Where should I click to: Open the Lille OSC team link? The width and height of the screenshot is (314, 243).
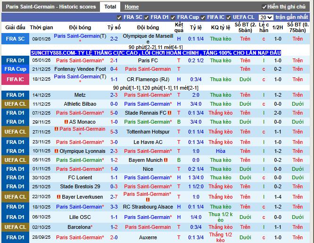click(x=80, y=217)
